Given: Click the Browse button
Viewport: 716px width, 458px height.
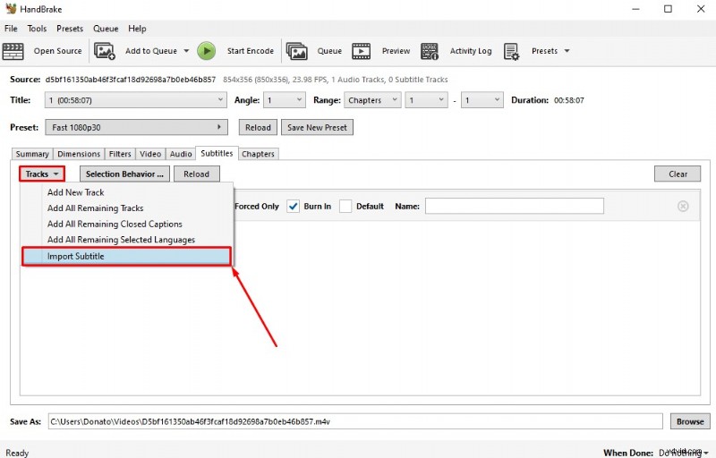Looking at the screenshot, I should click(689, 420).
